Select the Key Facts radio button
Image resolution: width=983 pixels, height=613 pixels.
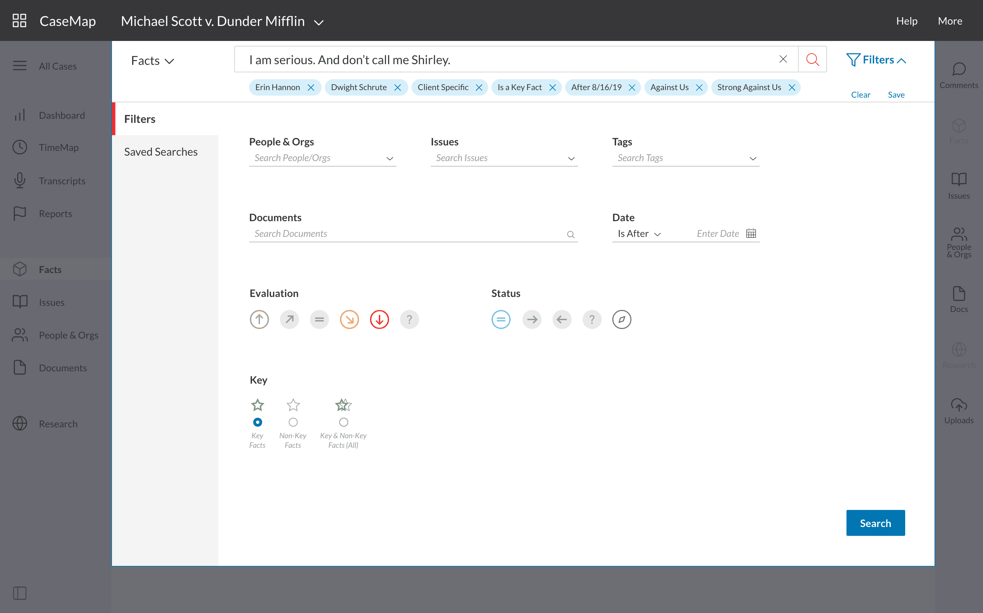pos(257,423)
